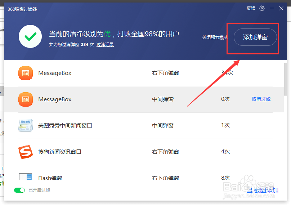This screenshot has height=206, width=291.
Task: Click the 4次 count value
Action: pos(225,152)
